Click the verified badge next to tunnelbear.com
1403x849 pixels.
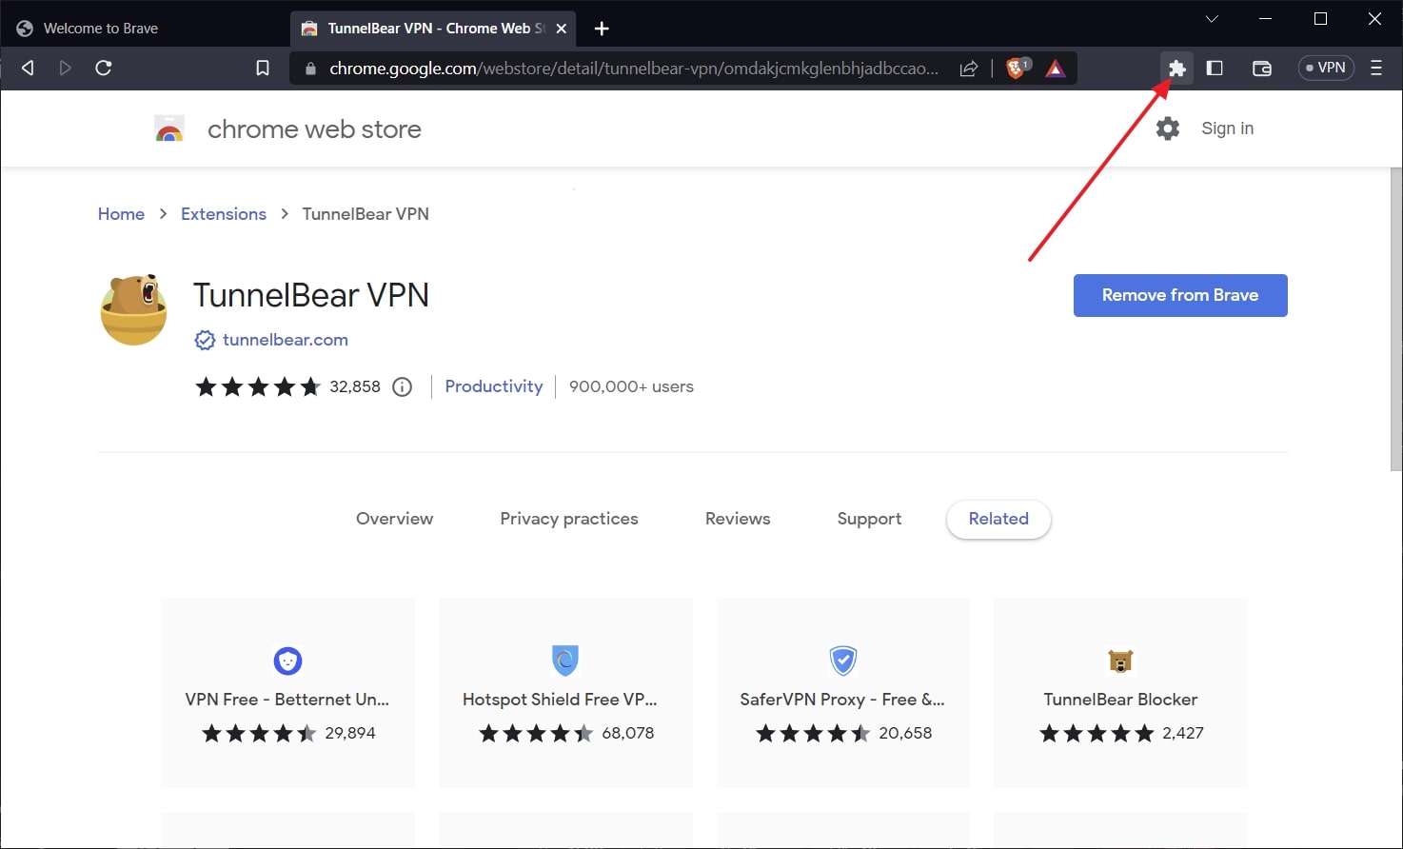coord(205,340)
